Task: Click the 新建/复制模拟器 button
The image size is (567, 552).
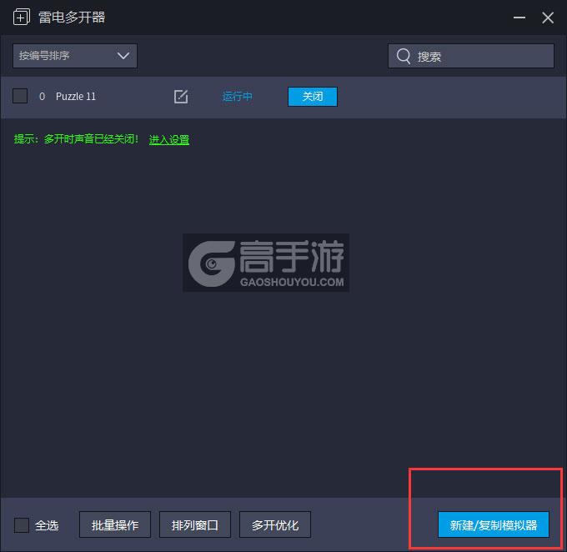Action: 494,524
